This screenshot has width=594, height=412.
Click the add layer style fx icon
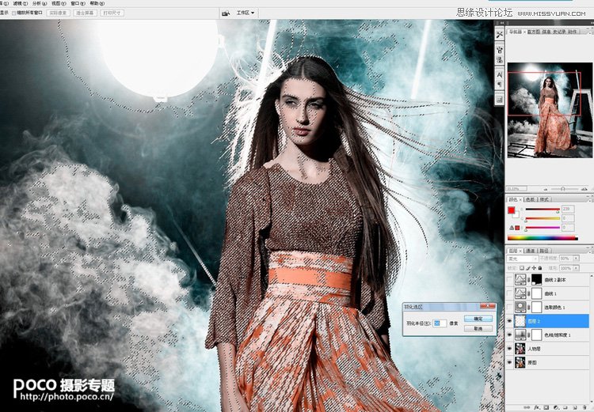[x=537, y=408]
